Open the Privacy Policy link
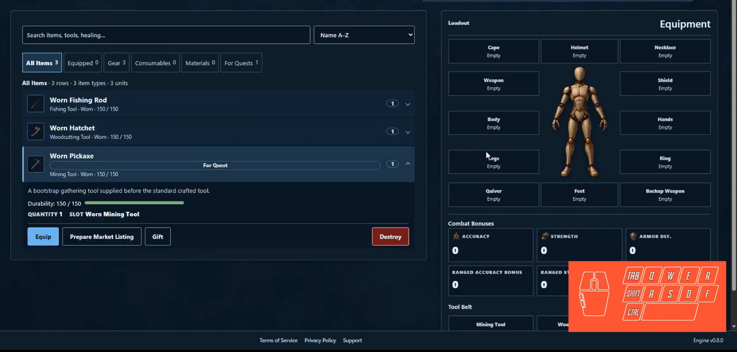Image resolution: width=737 pixels, height=352 pixels. (x=320, y=341)
